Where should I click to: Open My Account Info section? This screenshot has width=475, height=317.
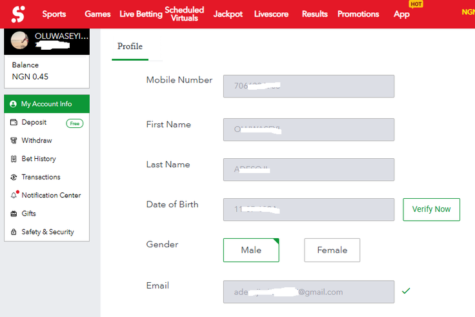coord(46,104)
